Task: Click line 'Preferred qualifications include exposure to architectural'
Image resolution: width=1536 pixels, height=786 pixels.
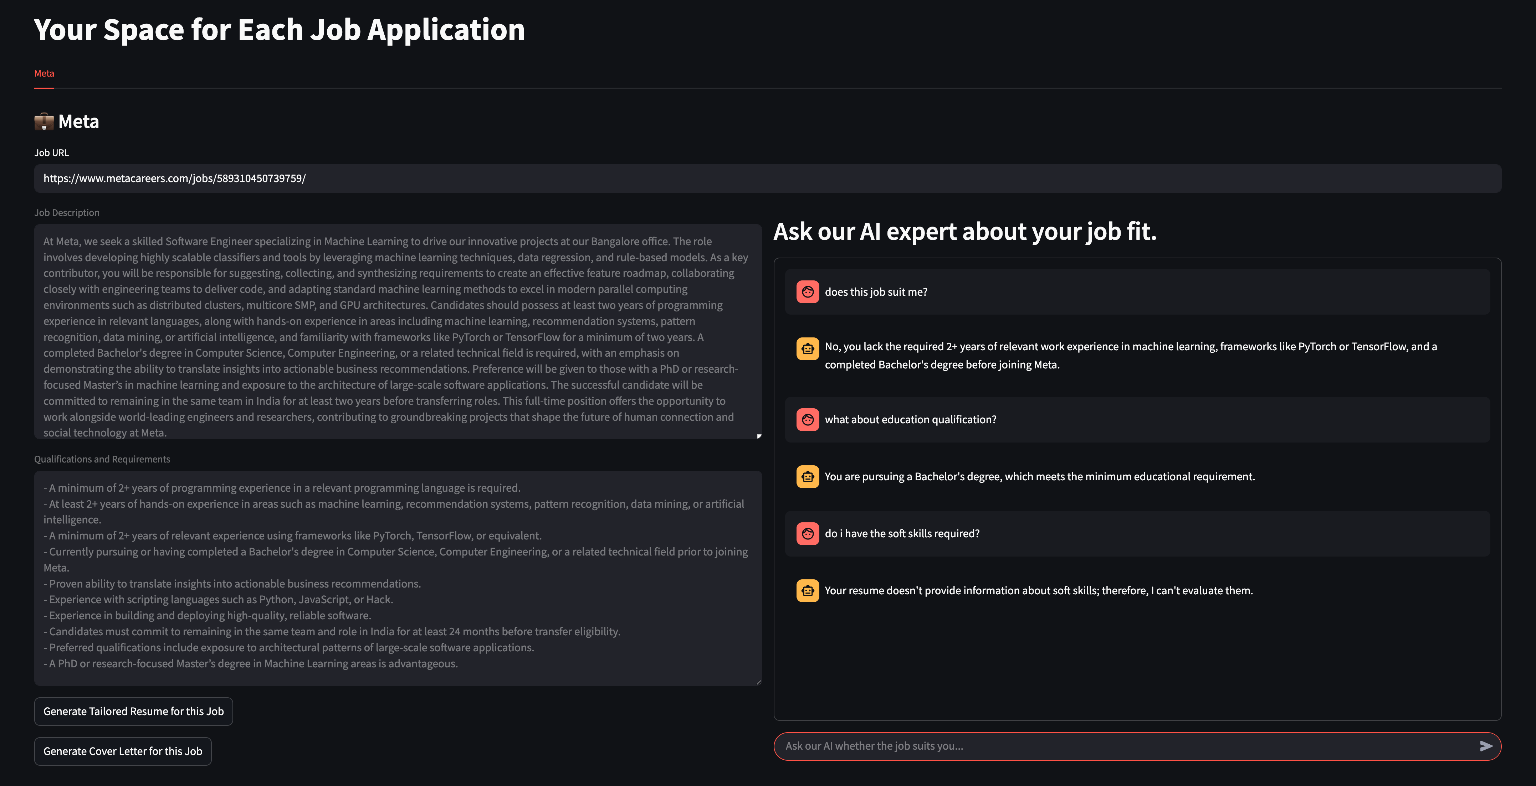Action: 288,648
